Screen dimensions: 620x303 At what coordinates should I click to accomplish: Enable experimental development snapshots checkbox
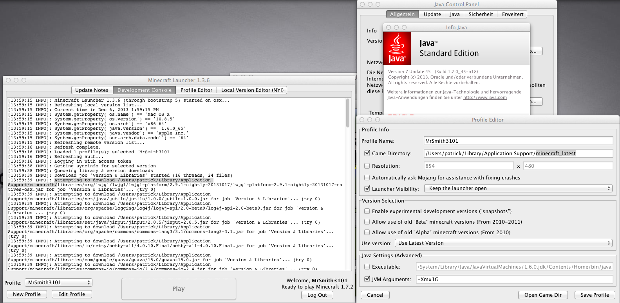click(367, 211)
